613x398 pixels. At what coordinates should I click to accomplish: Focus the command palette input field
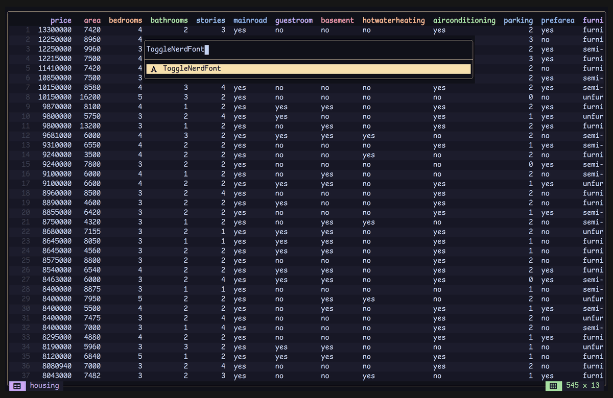(309, 49)
